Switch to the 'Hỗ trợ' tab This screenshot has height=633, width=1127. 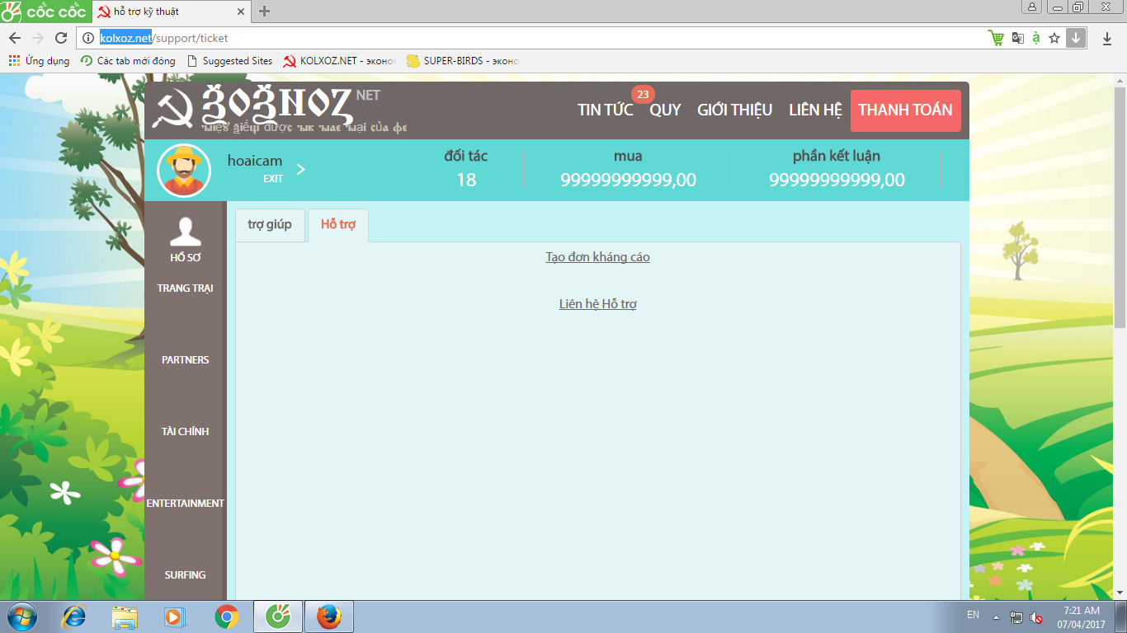(x=338, y=225)
